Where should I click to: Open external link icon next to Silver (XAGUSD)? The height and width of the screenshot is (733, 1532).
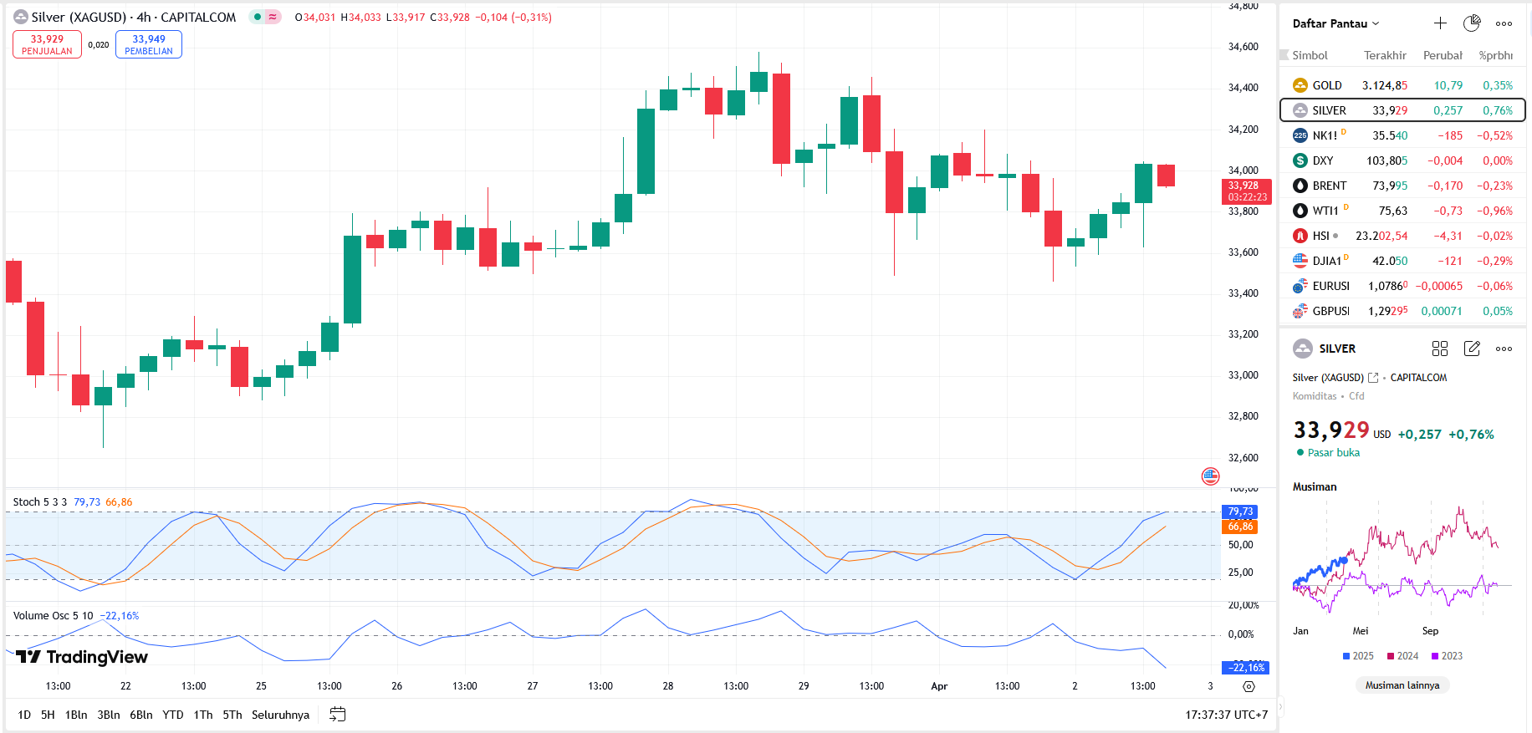tap(1373, 378)
